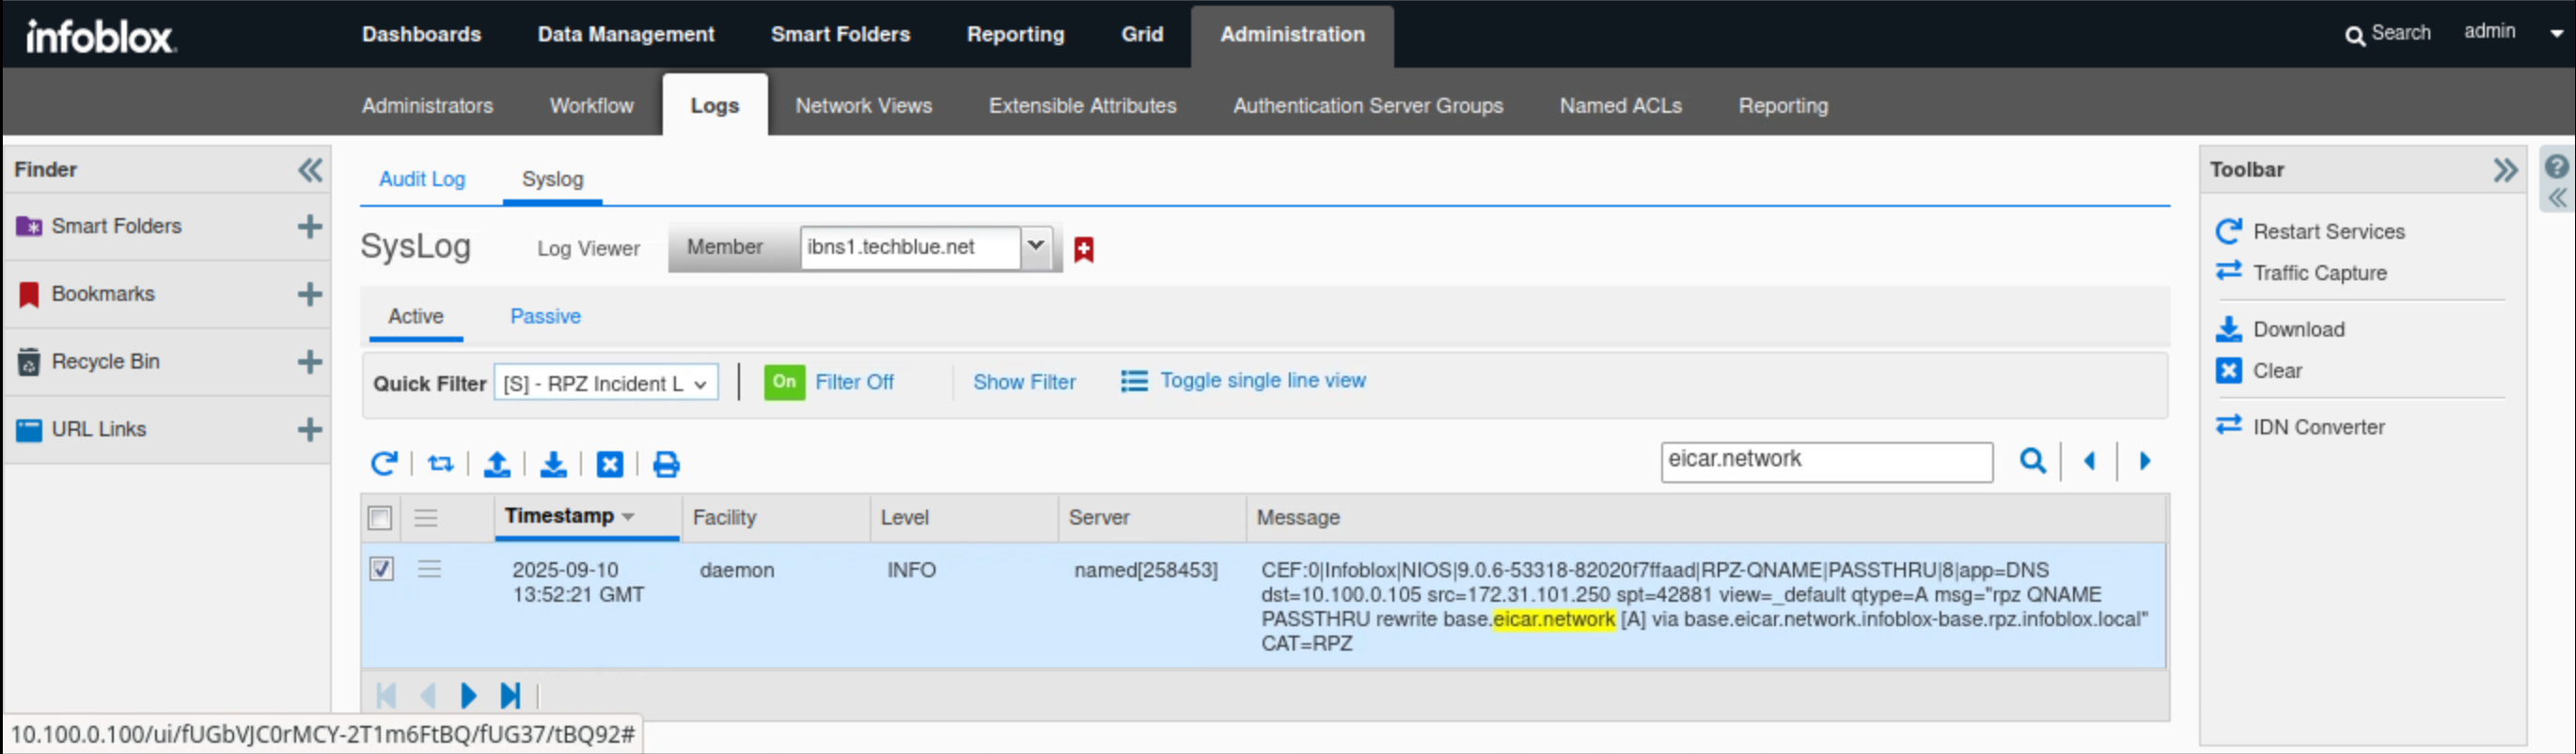The image size is (2576, 754).
Task: Click the Show Filter link
Action: pyautogui.click(x=1024, y=382)
